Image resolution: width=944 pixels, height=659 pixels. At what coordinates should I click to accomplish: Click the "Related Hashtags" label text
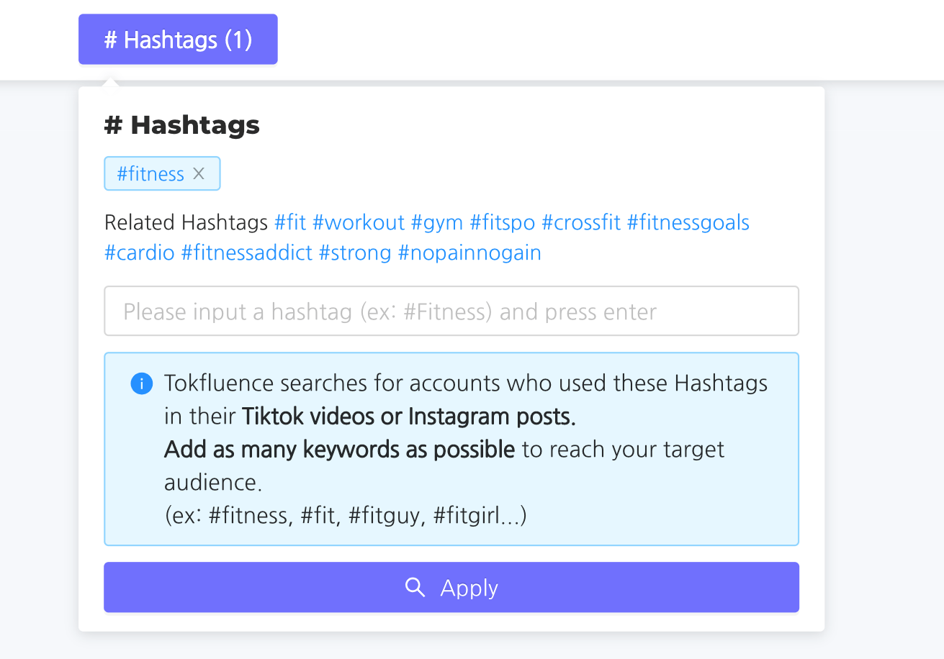click(x=186, y=222)
